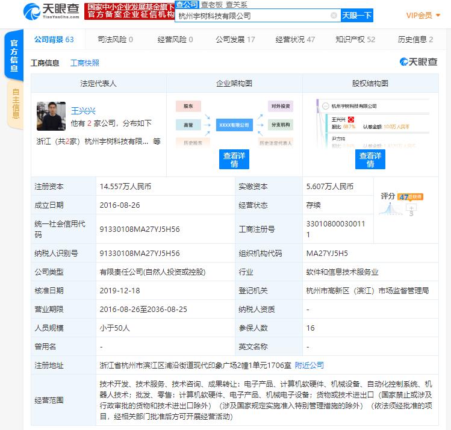The height and width of the screenshot is (430, 451).
Task: Clear the search box with the X icon
Action: click(334, 16)
